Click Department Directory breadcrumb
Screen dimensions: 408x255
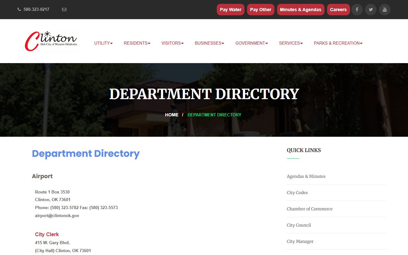(x=214, y=115)
